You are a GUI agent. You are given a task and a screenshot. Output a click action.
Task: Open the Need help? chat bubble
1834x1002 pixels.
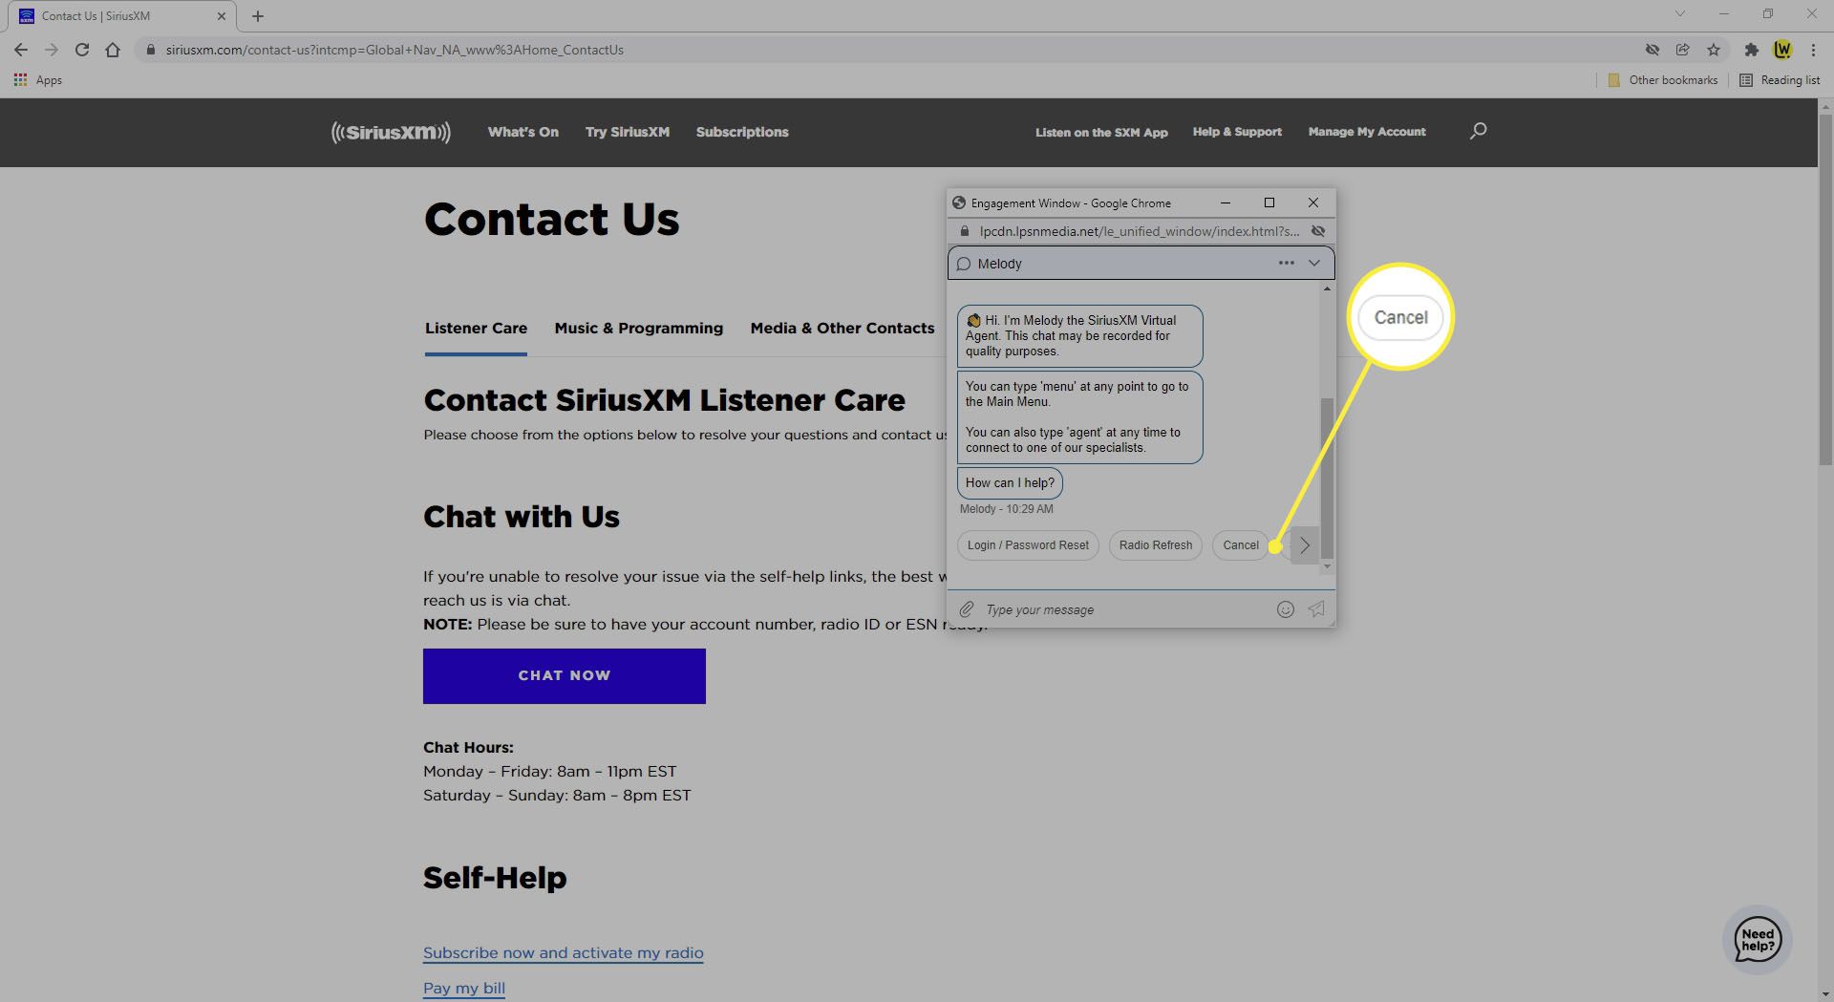tap(1758, 940)
